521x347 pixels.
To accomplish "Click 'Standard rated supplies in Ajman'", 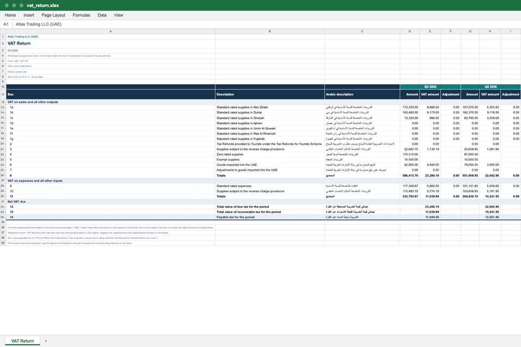I will [269, 123].
